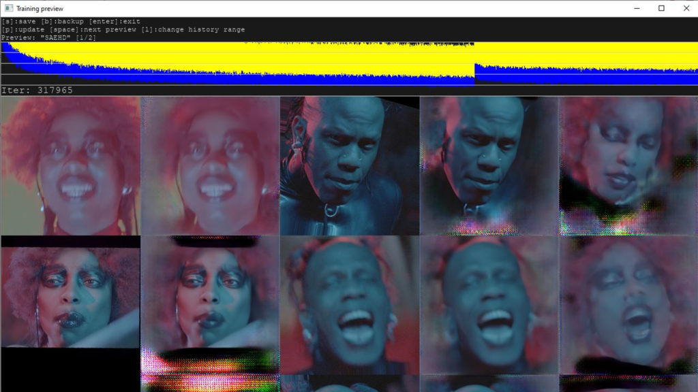Click the 'Iter: 317965' counter text

pos(37,91)
